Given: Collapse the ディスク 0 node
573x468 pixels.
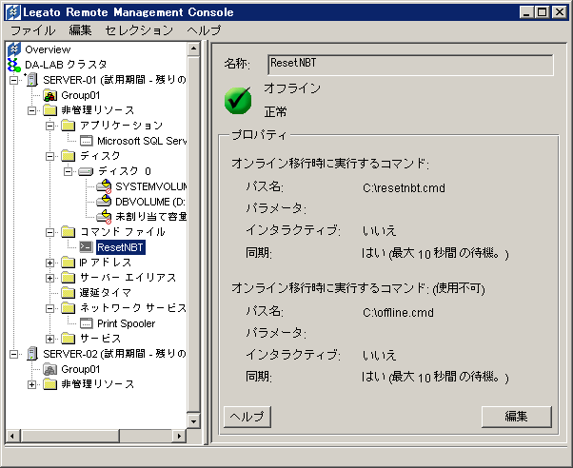Looking at the screenshot, I should pyautogui.click(x=68, y=171).
